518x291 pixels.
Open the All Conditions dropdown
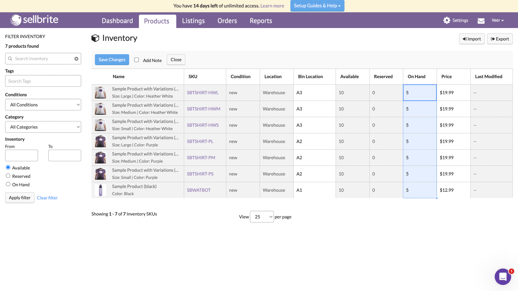[43, 105]
